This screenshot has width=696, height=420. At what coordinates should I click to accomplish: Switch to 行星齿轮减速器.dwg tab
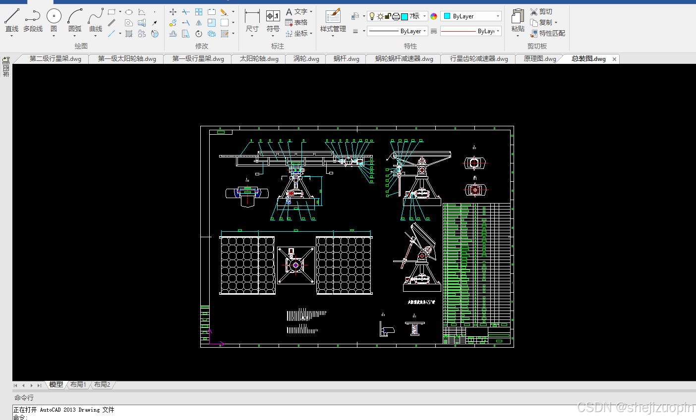(x=479, y=58)
